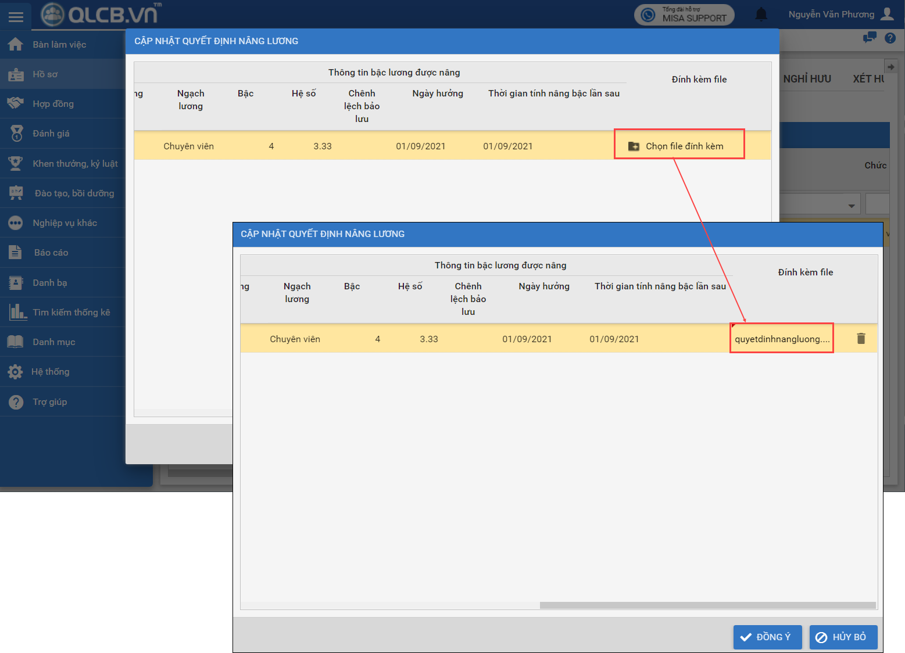Open the attached quyetdinhnangluong file link
This screenshot has width=905, height=653.
point(781,339)
